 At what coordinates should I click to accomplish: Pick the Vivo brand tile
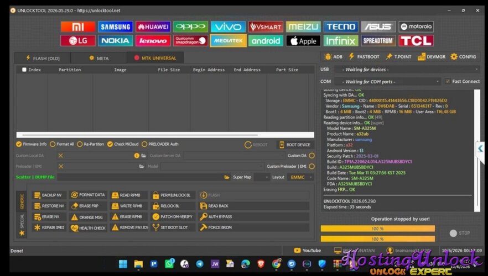pos(228,26)
